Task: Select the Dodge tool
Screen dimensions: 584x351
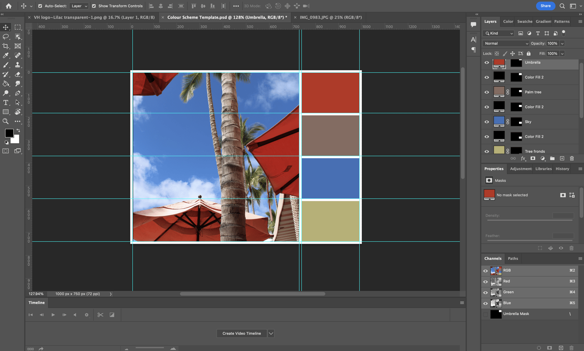Action: coord(6,93)
